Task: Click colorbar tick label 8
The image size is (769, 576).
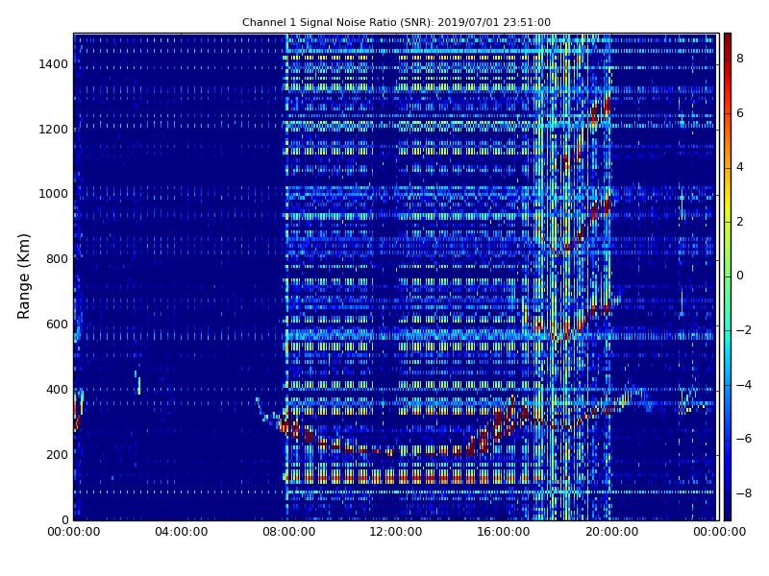Action: click(x=740, y=59)
